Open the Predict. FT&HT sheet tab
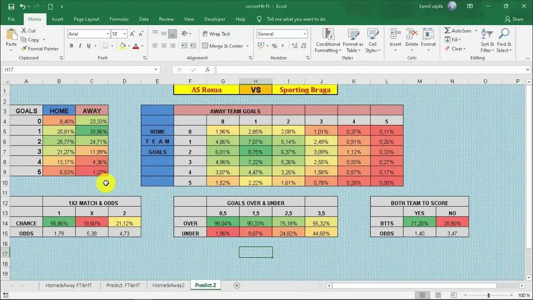Viewport: 533px width, 300px height. [x=123, y=285]
